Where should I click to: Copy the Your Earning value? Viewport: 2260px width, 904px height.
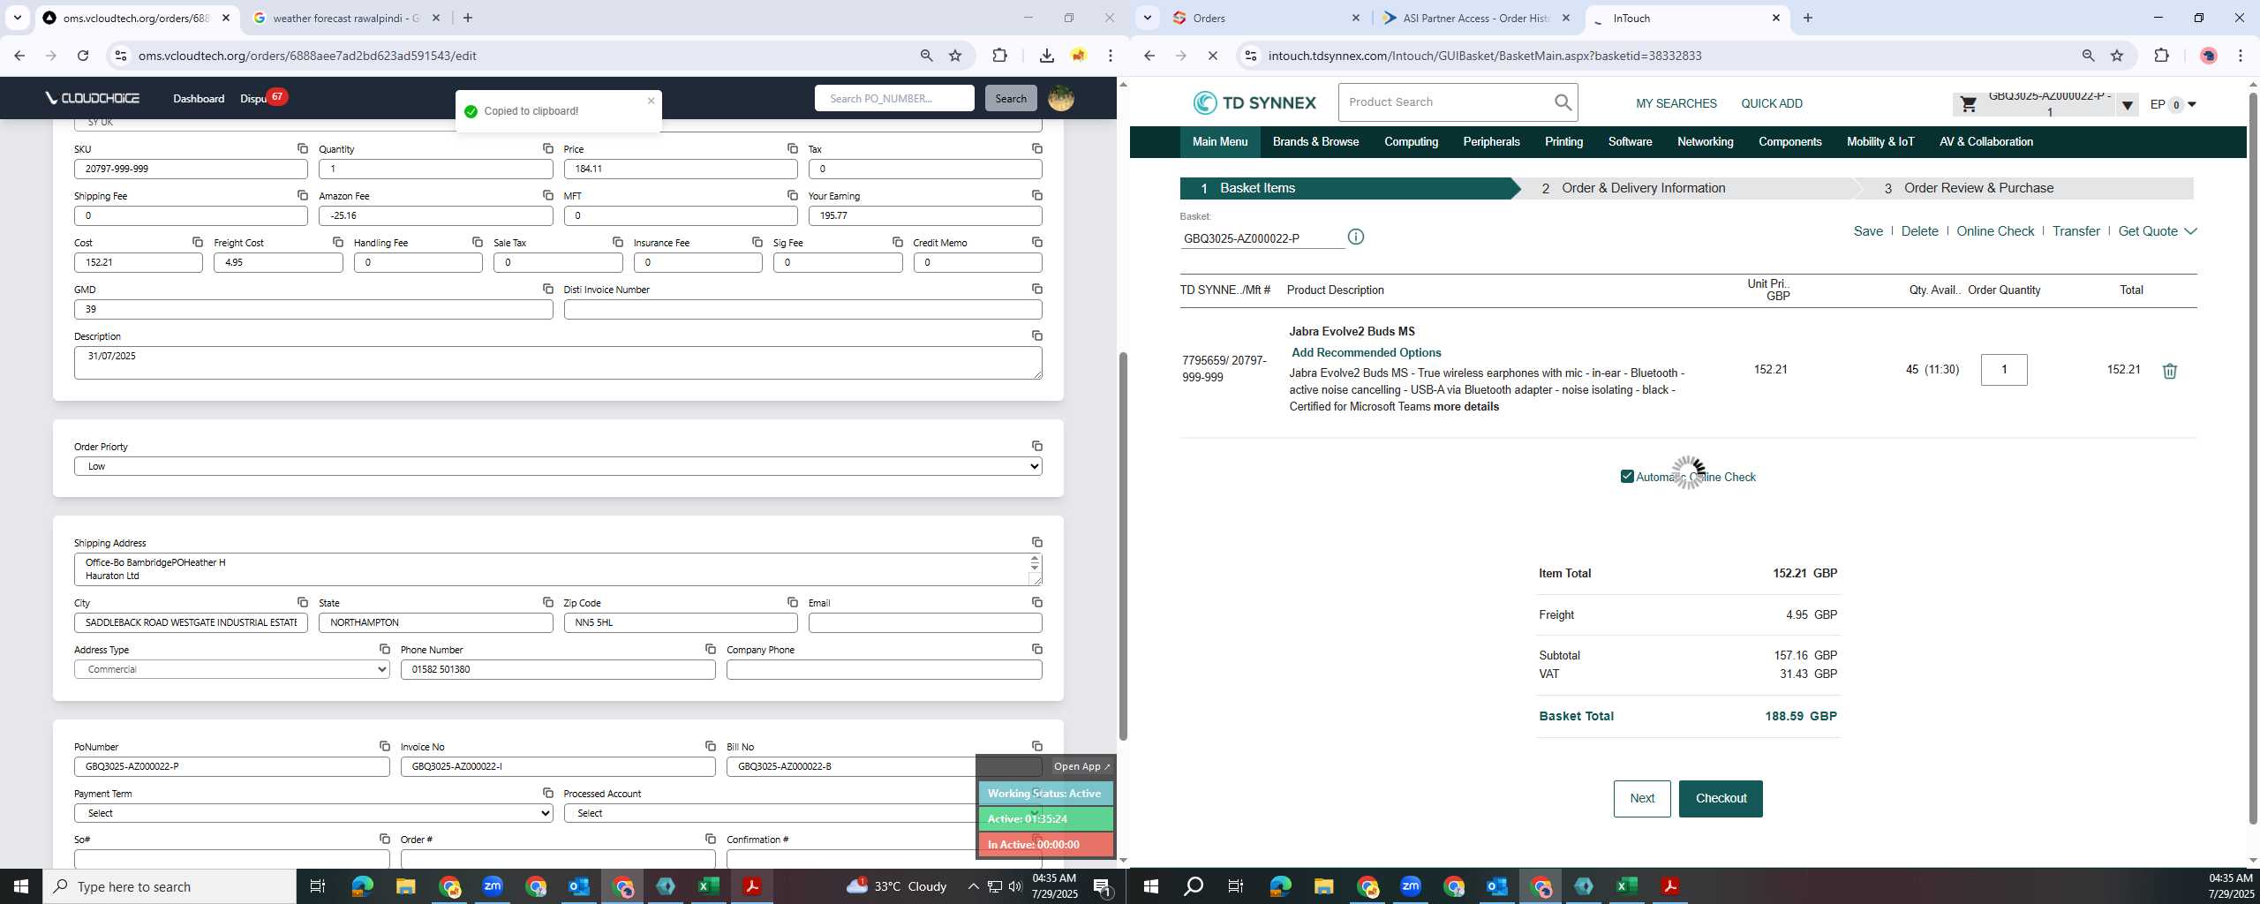(1036, 195)
